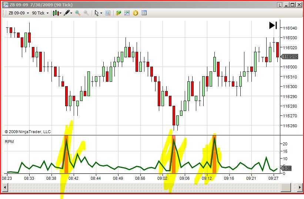The height and width of the screenshot is (199, 304).
Task: Close the chart window
Action: [299, 5]
